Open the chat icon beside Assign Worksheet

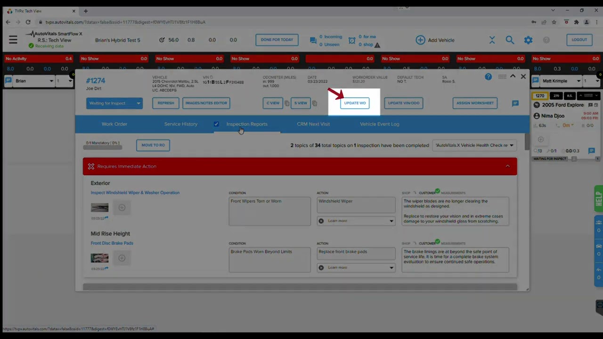coord(515,103)
